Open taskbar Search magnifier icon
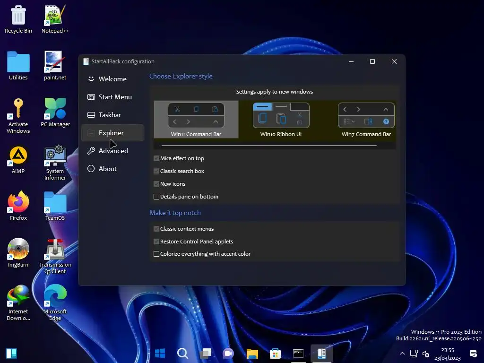Screen dimensions: 484x363 [x=182, y=353]
